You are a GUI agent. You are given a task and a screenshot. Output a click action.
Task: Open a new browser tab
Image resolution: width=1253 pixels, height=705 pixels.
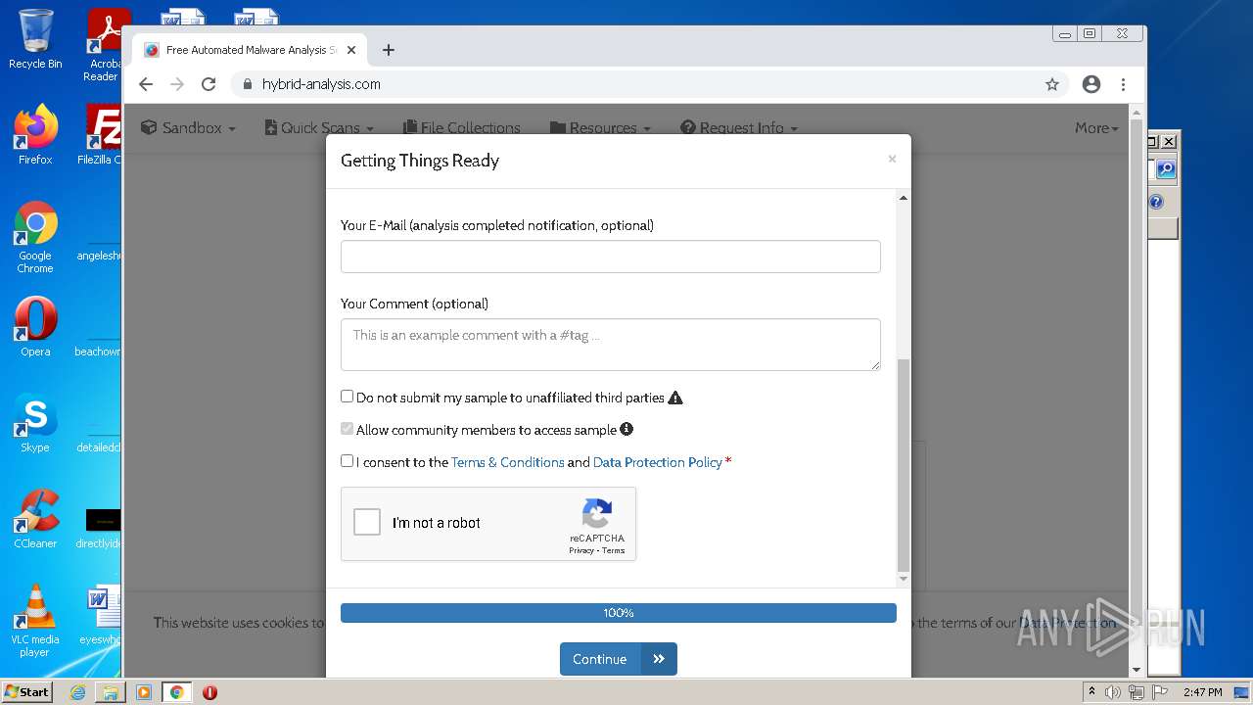pyautogui.click(x=389, y=50)
